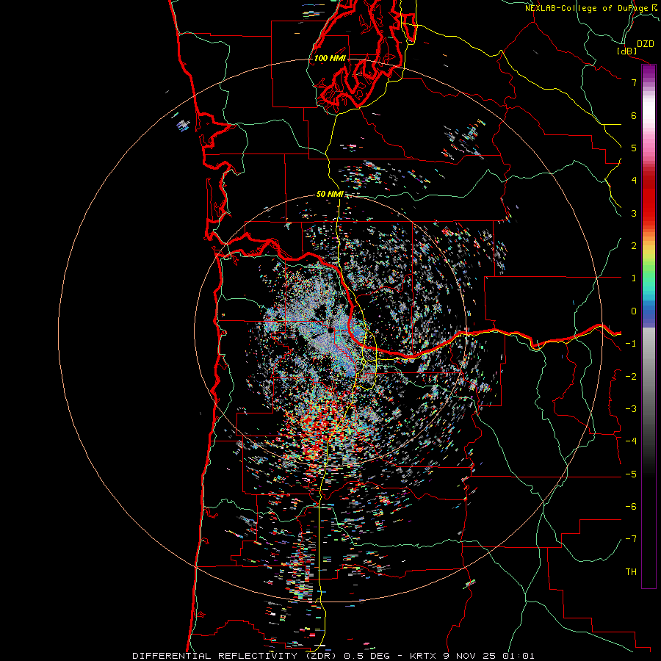Click the 0.5 DEG elevation text
661x661 pixels.
pyautogui.click(x=366, y=656)
